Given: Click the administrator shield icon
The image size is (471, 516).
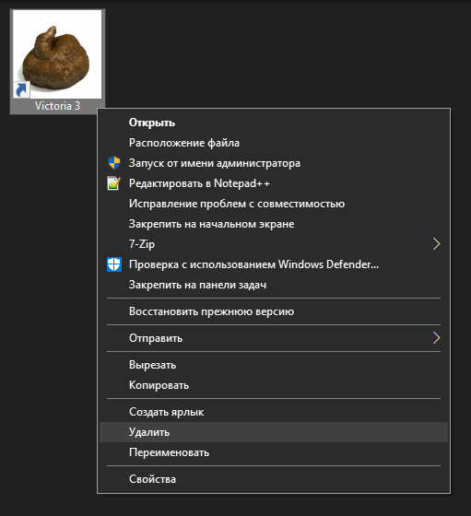Looking at the screenshot, I should [x=114, y=163].
